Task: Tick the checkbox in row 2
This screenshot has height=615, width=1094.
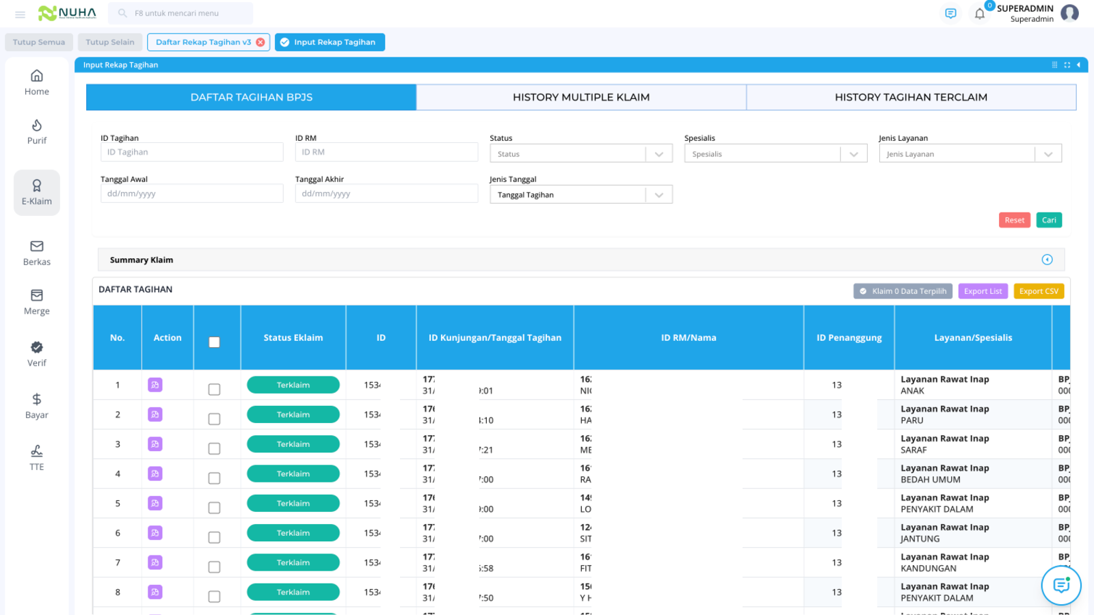Action: tap(214, 419)
